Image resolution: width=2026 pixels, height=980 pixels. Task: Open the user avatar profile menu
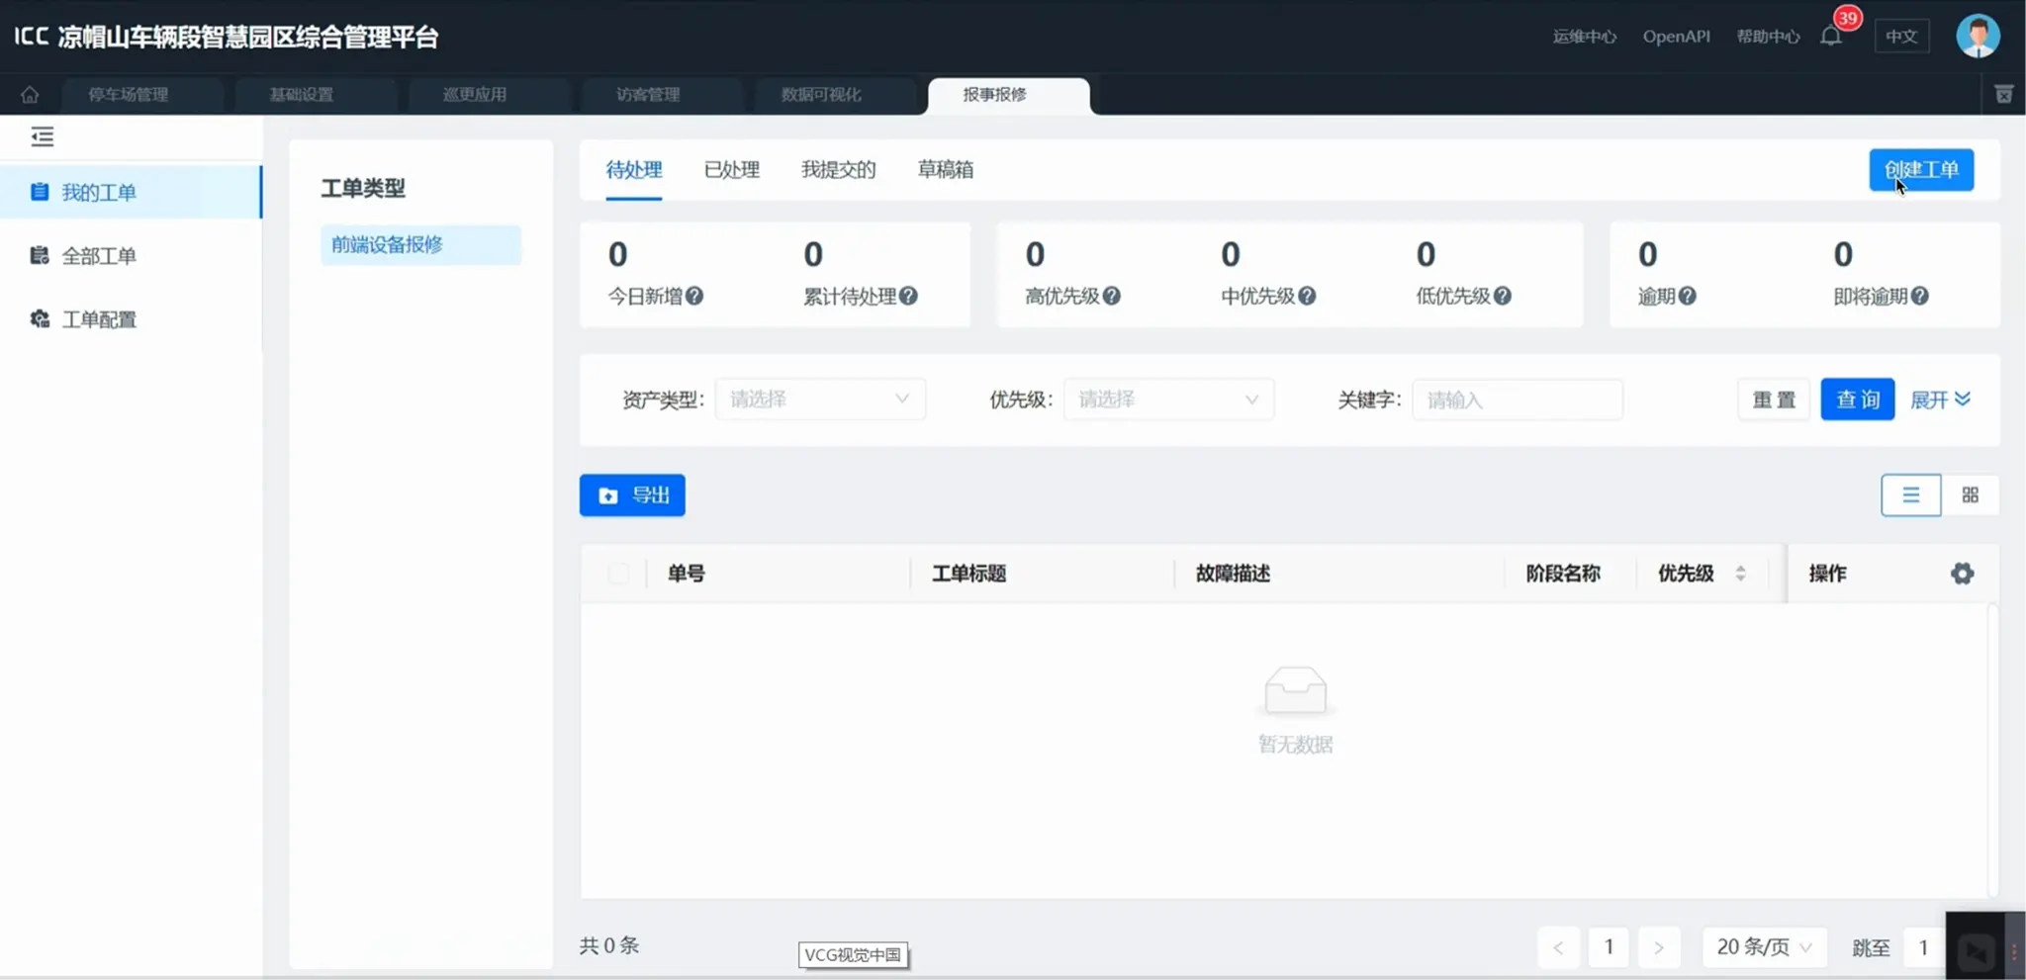(1978, 37)
